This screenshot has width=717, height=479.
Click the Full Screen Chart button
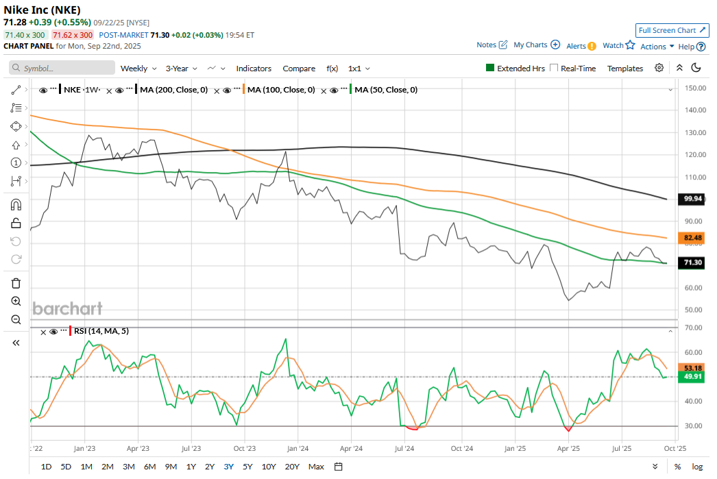pyautogui.click(x=672, y=30)
